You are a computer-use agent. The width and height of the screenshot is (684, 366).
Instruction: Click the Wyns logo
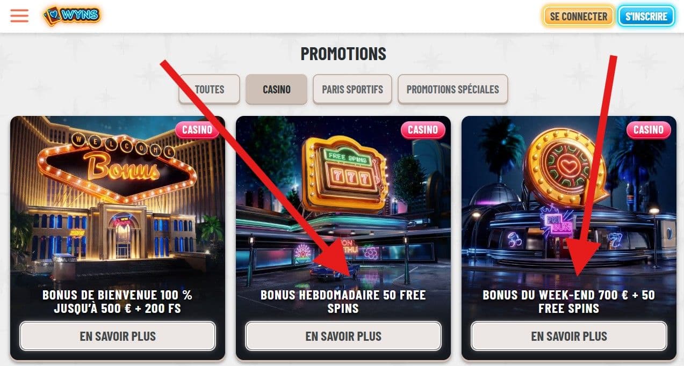[72, 16]
